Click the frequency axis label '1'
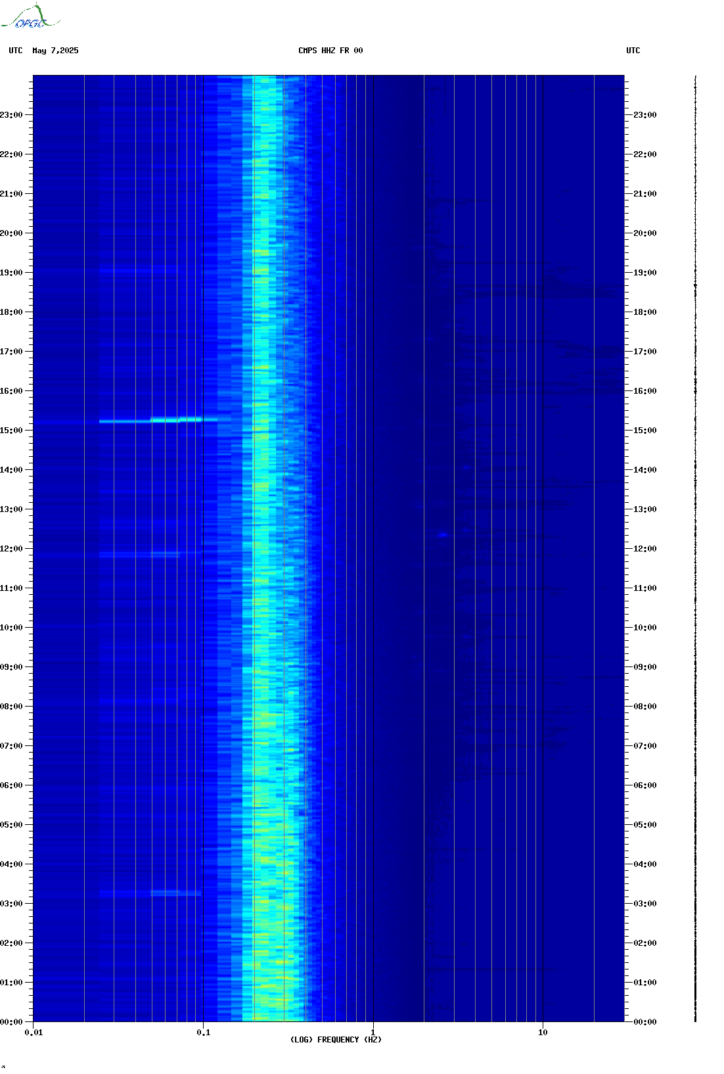The width and height of the screenshot is (724, 1074). pos(373,1033)
